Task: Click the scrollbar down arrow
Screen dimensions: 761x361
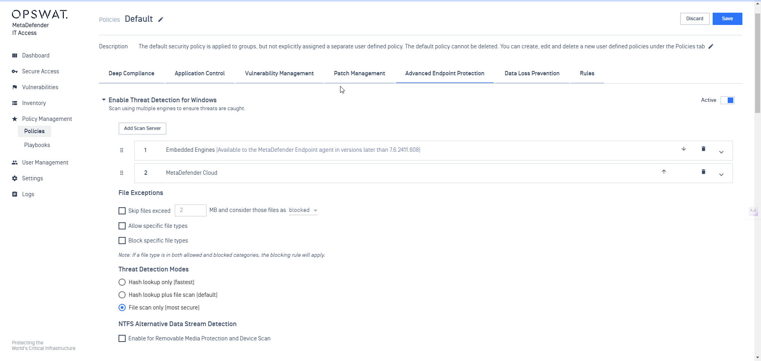Action: (x=757, y=357)
